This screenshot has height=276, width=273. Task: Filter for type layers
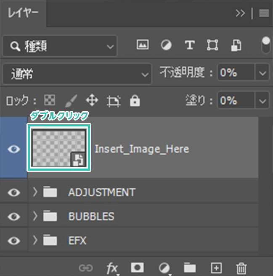[190, 46]
